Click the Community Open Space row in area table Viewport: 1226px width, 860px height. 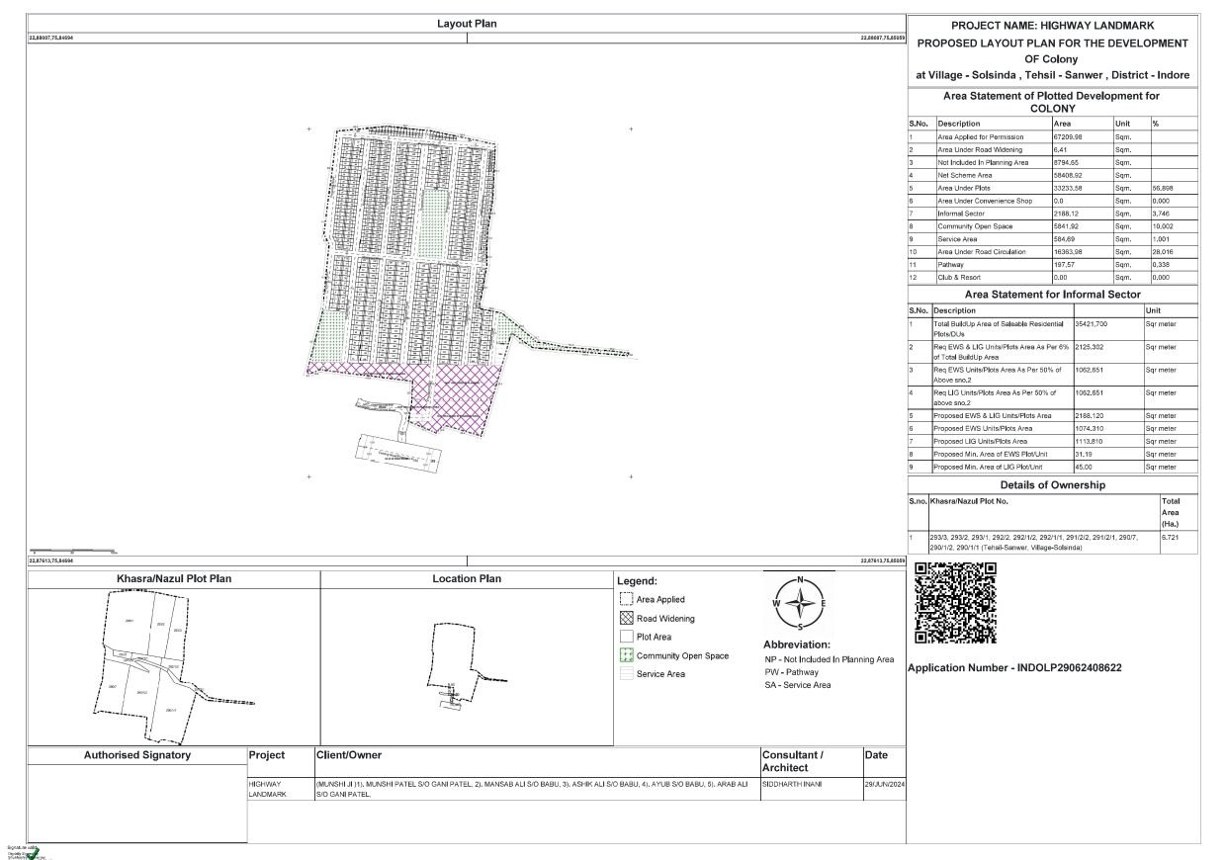(x=1052, y=226)
